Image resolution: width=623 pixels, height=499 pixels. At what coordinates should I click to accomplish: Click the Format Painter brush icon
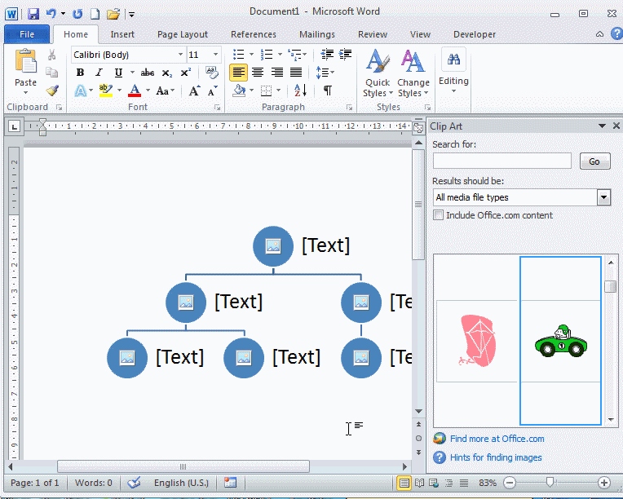tap(52, 91)
